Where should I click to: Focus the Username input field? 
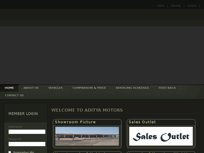click(27, 132)
